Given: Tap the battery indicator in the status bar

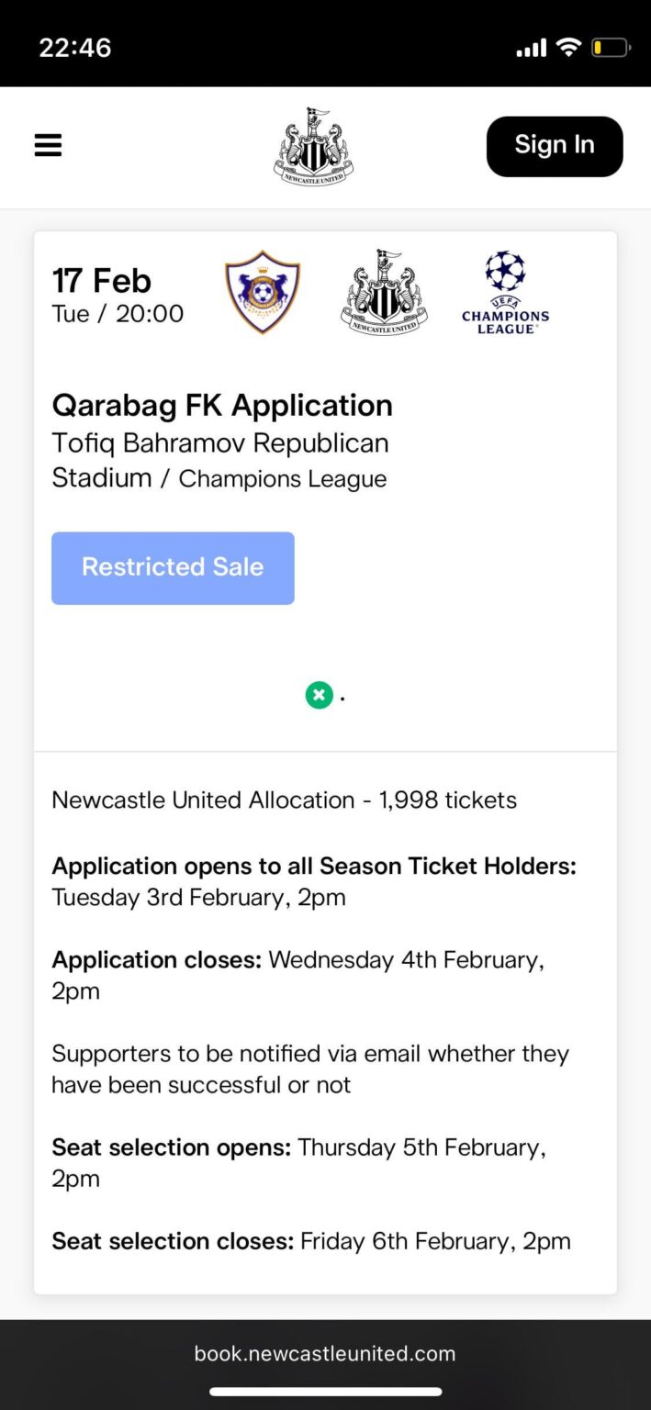Looking at the screenshot, I should [x=611, y=46].
